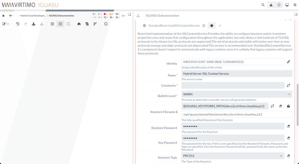Select the IGUASU Dokumentation breadcrumb
The height and width of the screenshot is (164, 299).
point(61,16)
